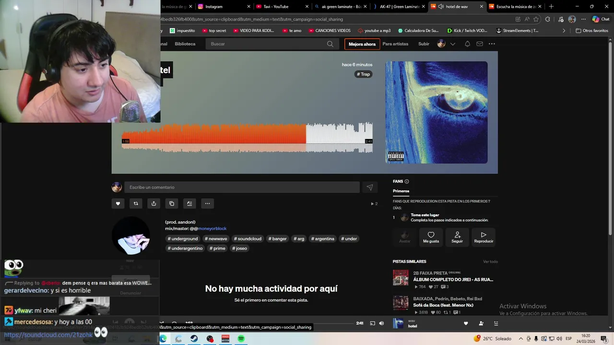Repost the hotel track

136,204
